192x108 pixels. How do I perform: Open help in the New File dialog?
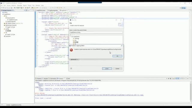coord(71,69)
